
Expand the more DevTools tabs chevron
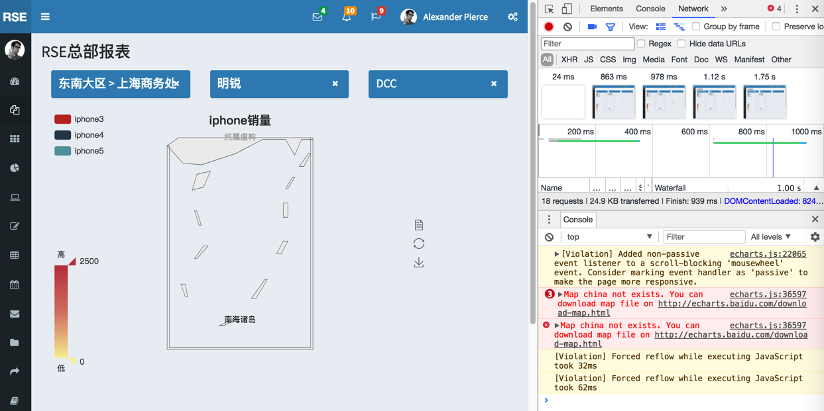(724, 9)
